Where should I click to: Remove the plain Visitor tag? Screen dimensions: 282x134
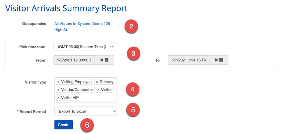click(x=98, y=90)
